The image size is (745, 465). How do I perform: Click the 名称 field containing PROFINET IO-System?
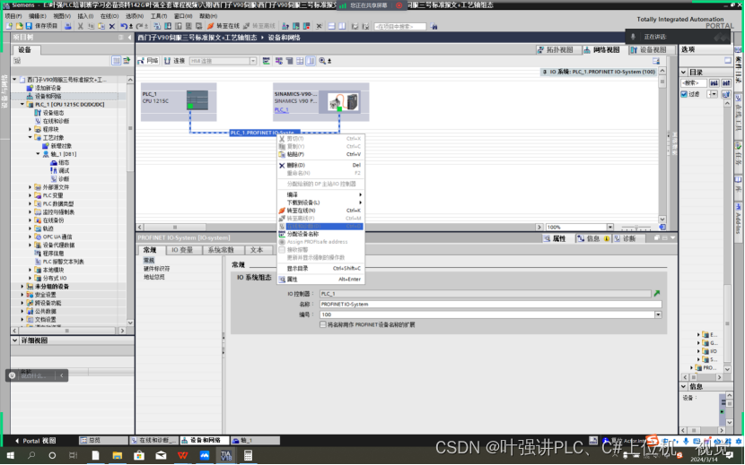pyautogui.click(x=490, y=304)
